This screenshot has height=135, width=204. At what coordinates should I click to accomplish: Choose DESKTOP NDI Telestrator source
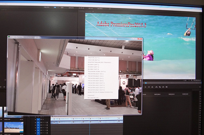pyautogui.click(x=98, y=62)
